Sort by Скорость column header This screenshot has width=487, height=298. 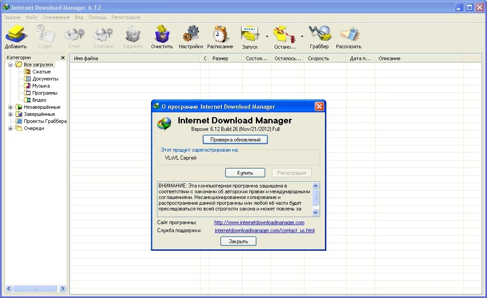(325, 58)
